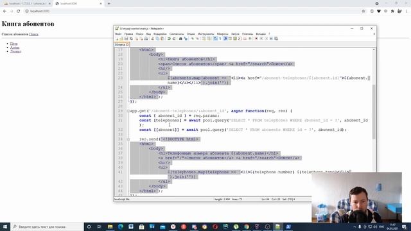Viewport: 411px width, 231px height.
Task: Open the Mail app from the taskbar
Action: [162, 227]
